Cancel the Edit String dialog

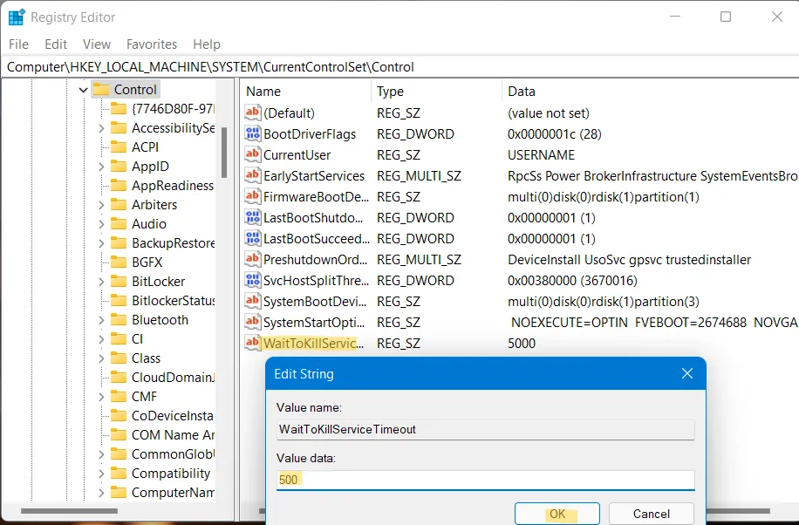click(x=651, y=513)
